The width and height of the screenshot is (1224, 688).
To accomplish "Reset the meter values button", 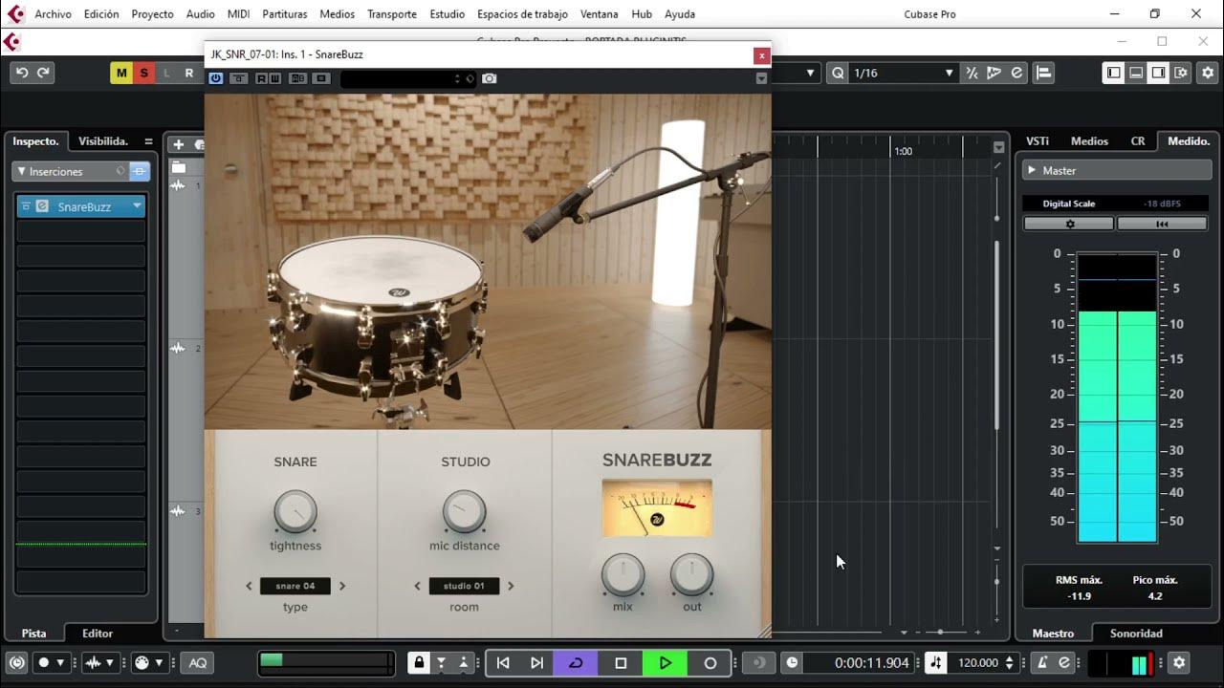I will coord(1162,224).
